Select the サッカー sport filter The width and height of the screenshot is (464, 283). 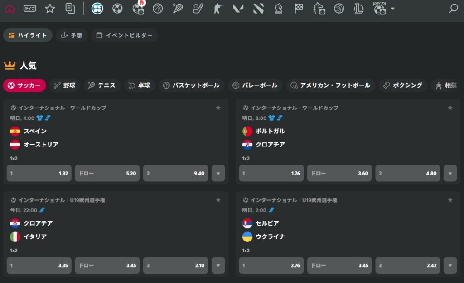tap(24, 85)
